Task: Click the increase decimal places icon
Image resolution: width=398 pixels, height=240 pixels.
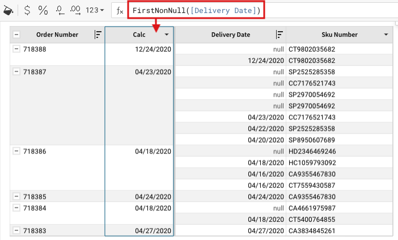Action: coord(76,10)
